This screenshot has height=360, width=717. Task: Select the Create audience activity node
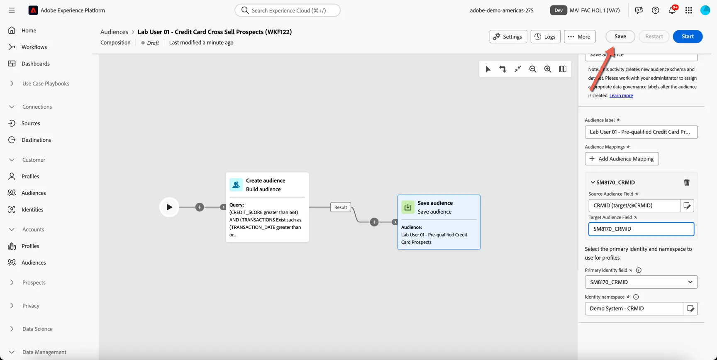267,207
